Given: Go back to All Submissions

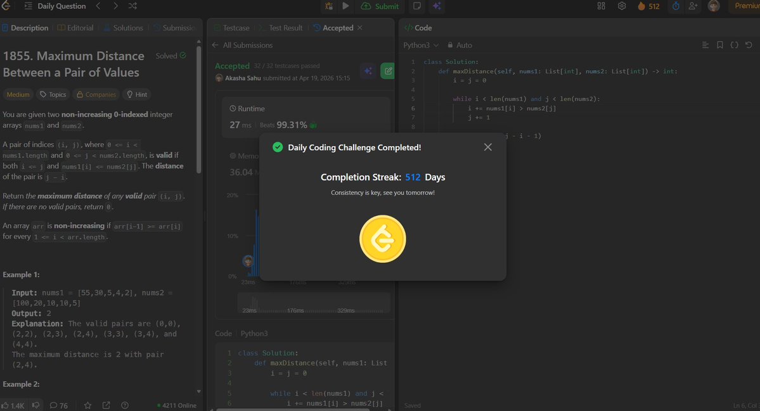Looking at the screenshot, I should [242, 45].
